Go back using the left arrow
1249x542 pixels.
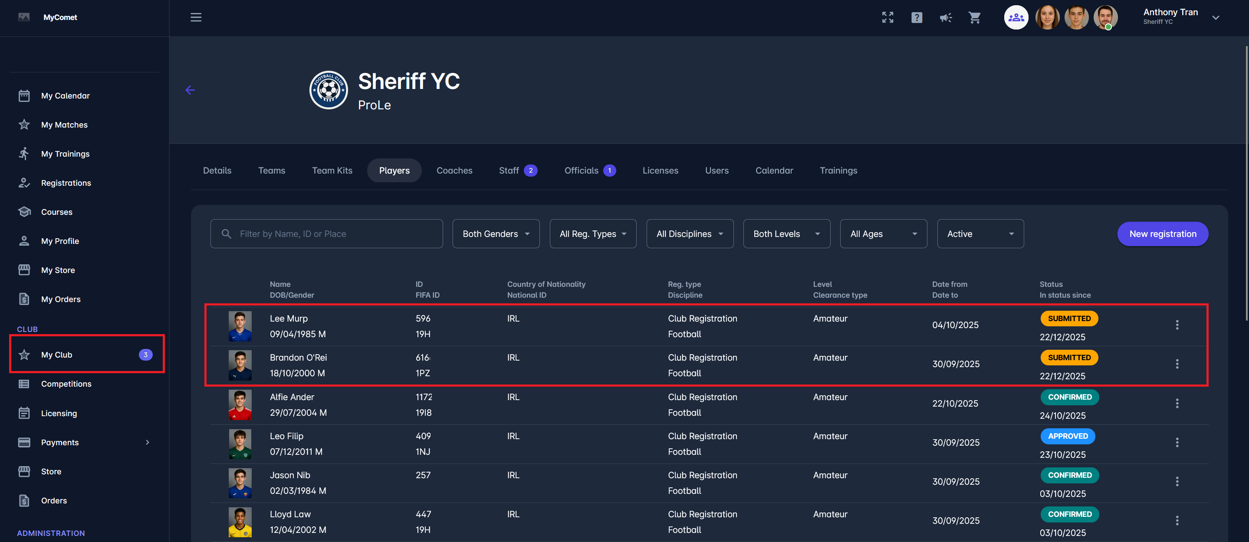tap(190, 90)
